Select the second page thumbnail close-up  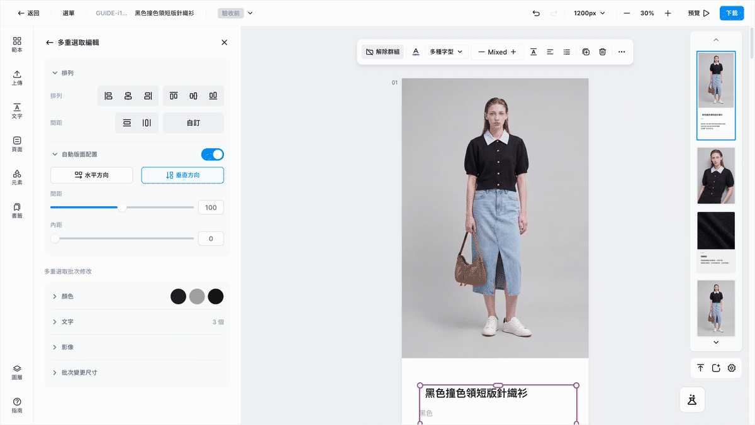tap(716, 175)
